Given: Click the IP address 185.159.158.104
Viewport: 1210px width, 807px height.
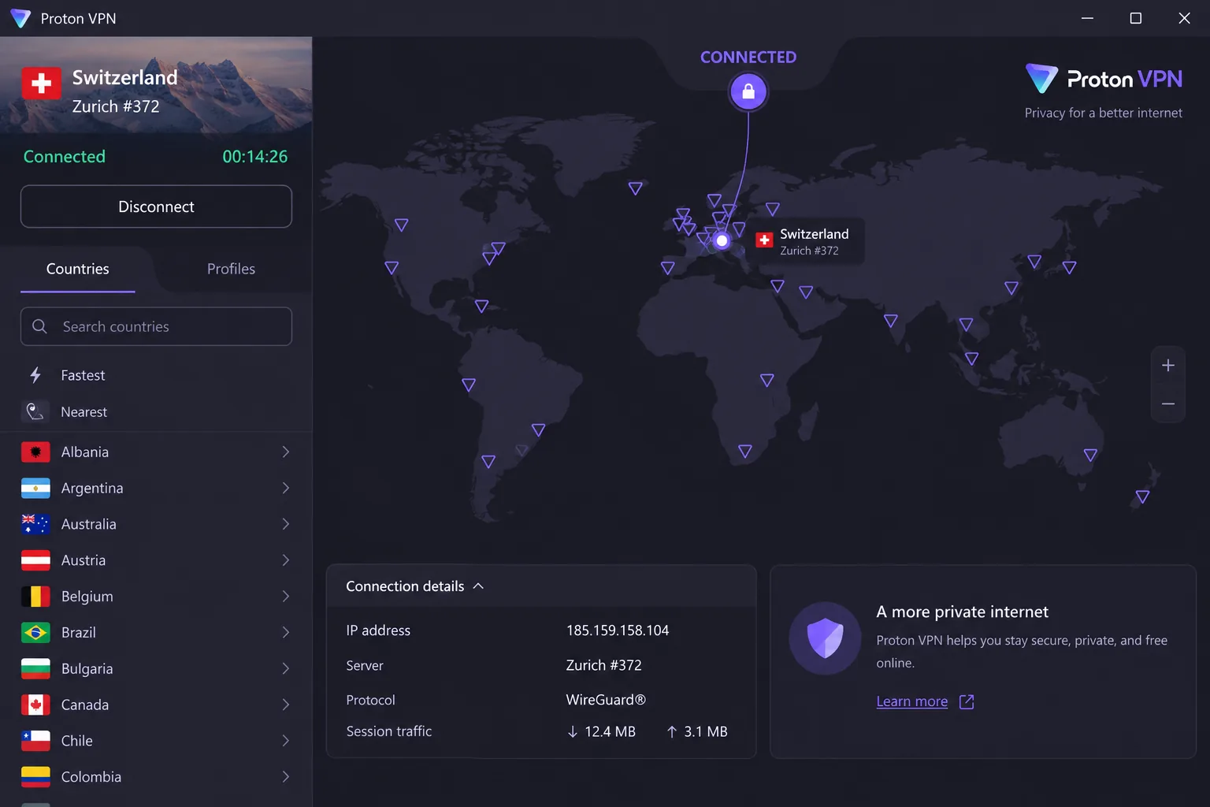Looking at the screenshot, I should click(x=618, y=630).
